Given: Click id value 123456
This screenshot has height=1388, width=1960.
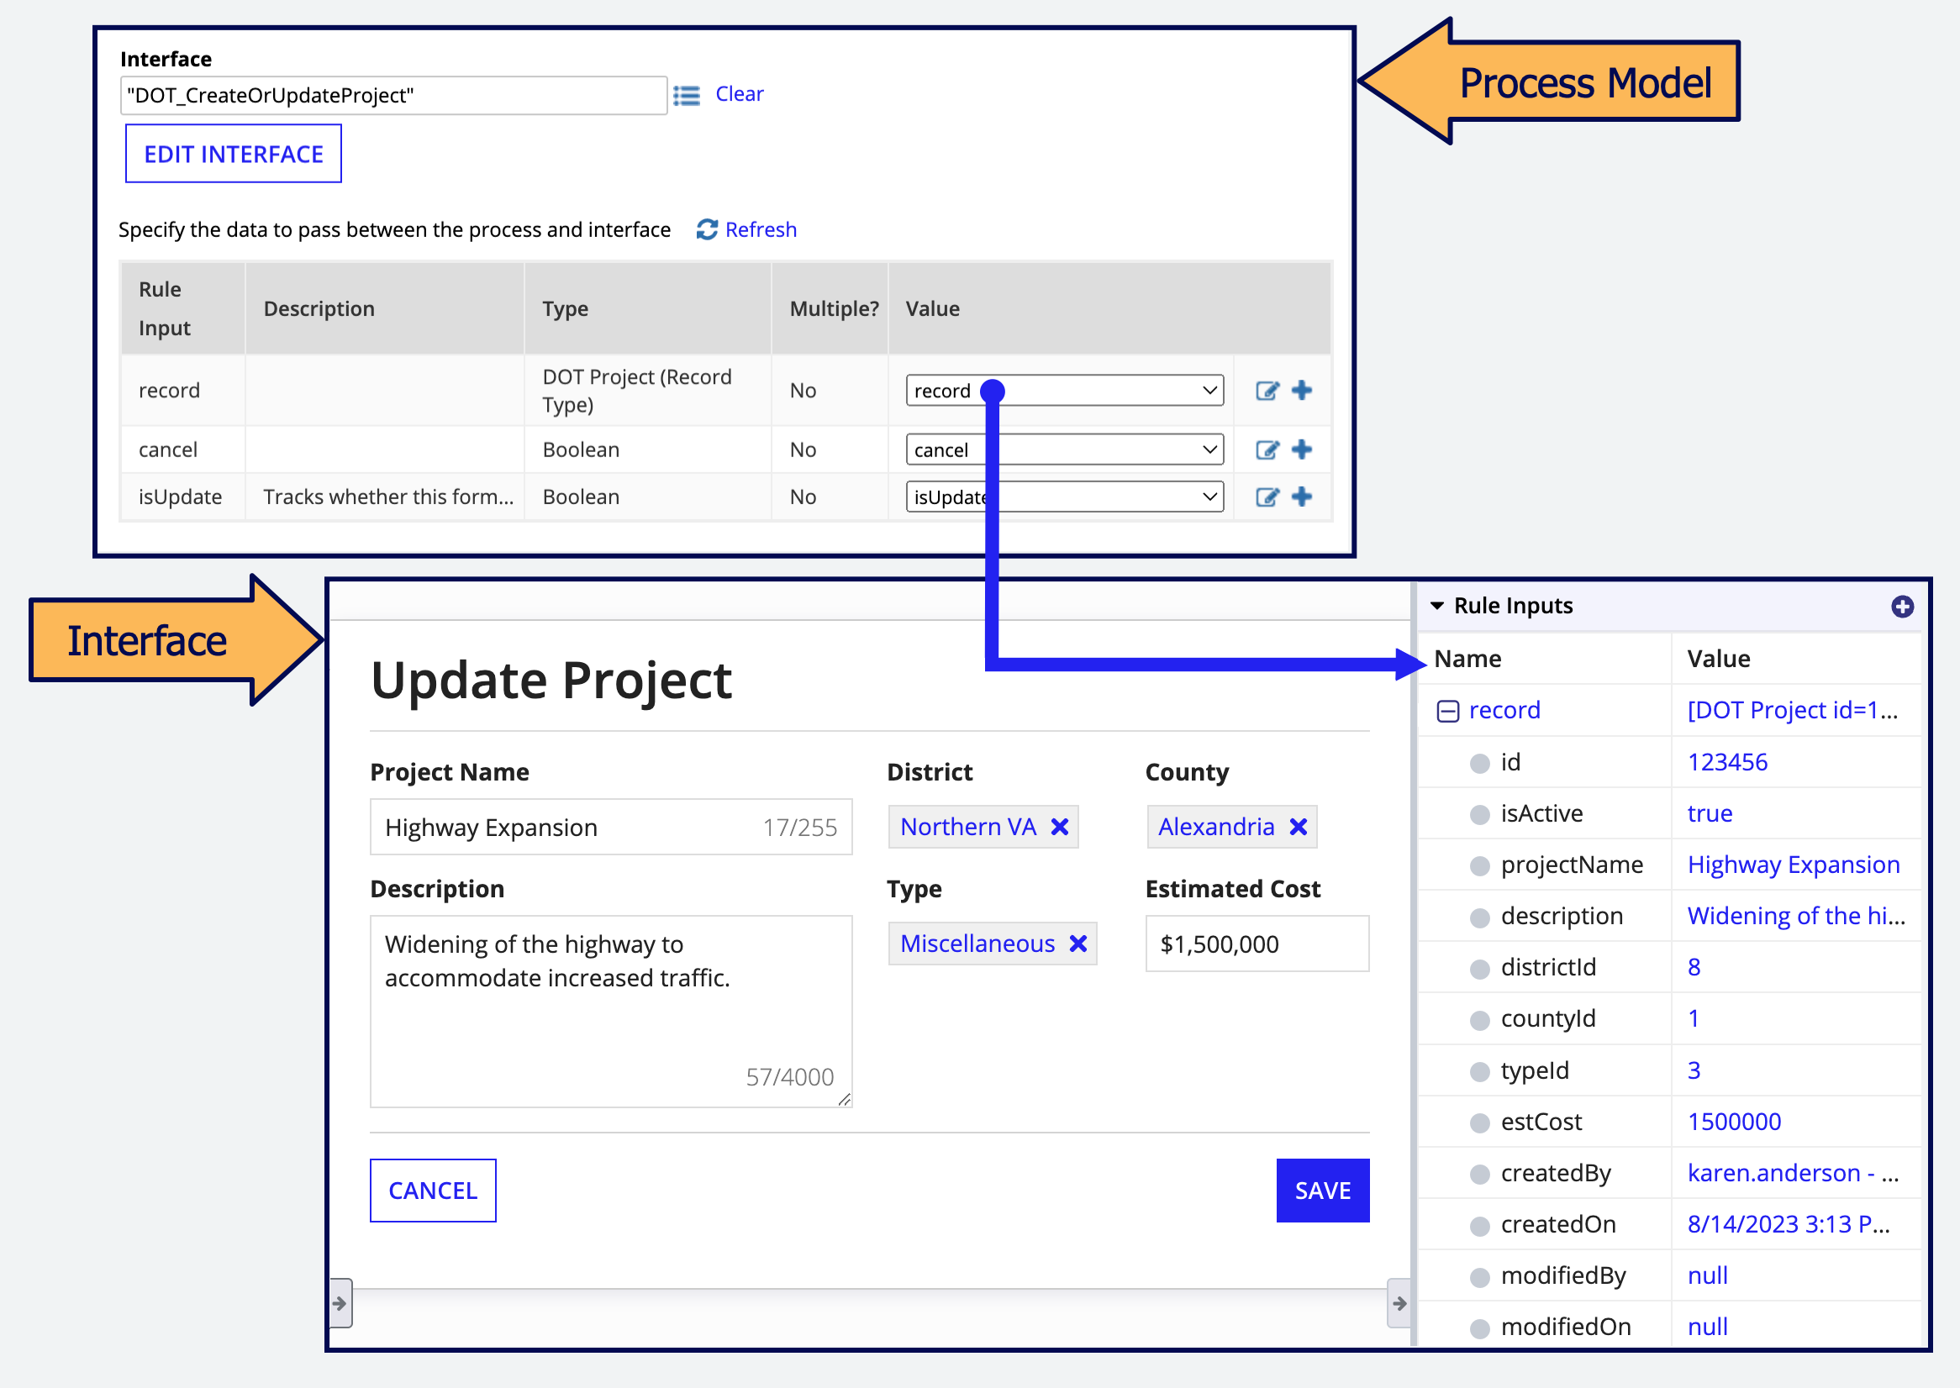Looking at the screenshot, I should 1726,762.
